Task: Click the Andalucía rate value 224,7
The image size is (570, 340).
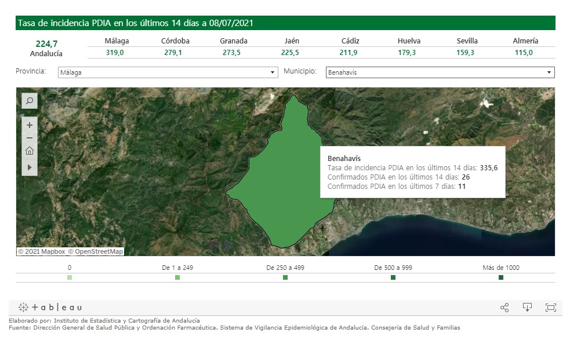Action: pos(46,44)
